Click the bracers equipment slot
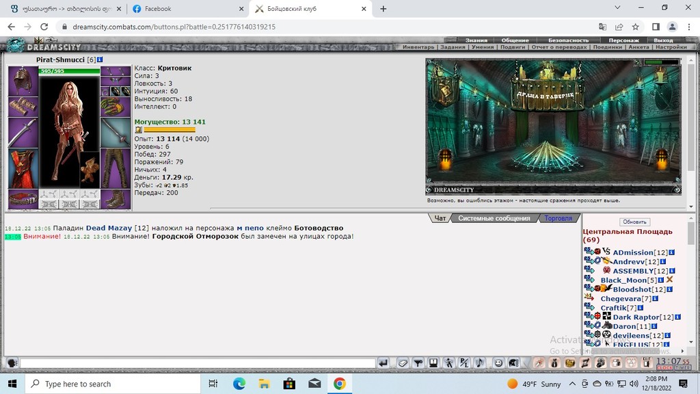This screenshot has height=394, width=700. (23, 106)
